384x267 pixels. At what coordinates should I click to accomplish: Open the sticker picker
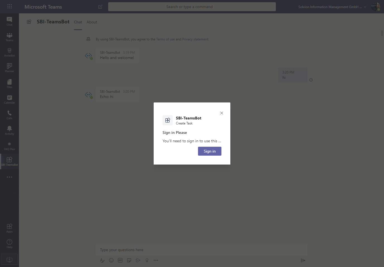pos(129,260)
